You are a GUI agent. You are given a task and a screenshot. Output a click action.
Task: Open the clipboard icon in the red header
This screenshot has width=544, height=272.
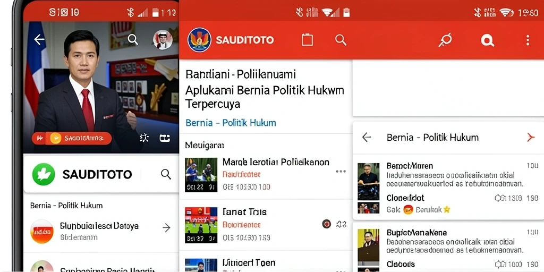[307, 39]
